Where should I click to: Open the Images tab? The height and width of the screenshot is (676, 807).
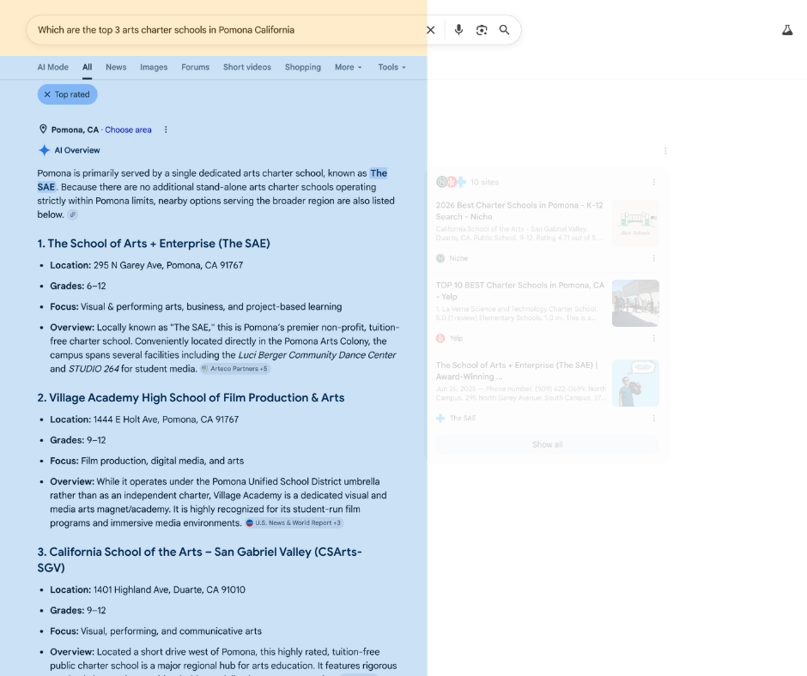[x=154, y=68]
